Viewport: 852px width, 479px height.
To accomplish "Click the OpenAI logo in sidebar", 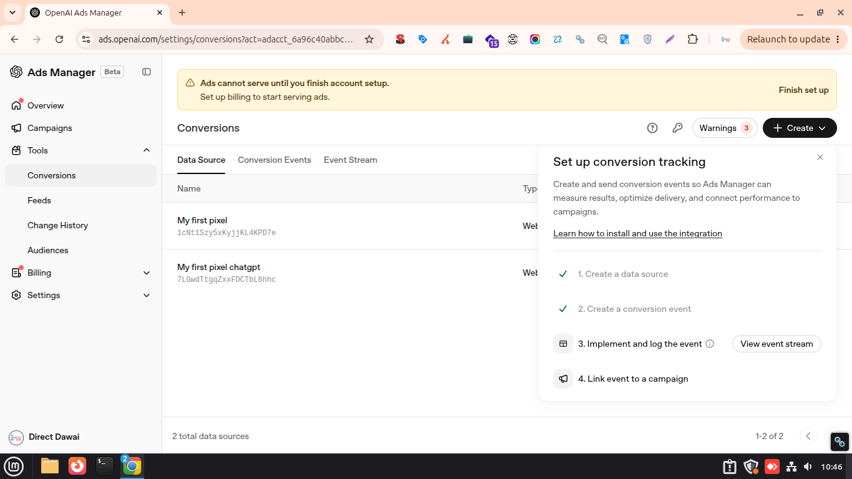I will point(16,72).
